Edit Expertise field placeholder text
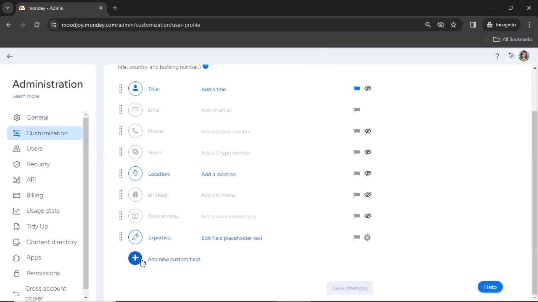Screen dimensions: 538x302 (x=232, y=238)
